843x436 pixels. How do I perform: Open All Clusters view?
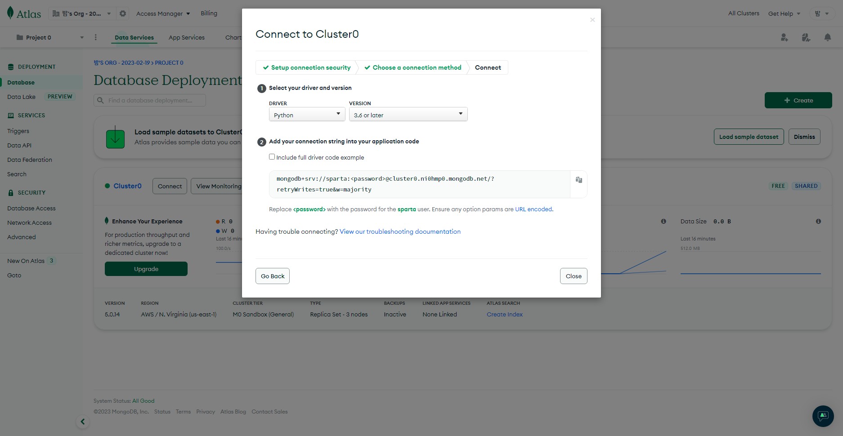click(744, 13)
